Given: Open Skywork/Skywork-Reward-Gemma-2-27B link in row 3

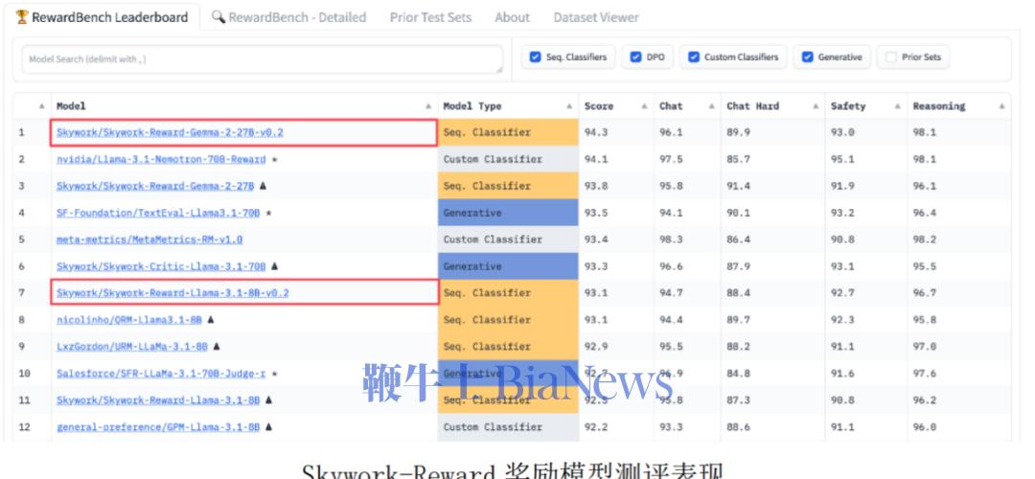Looking at the screenshot, I should click(x=155, y=186).
